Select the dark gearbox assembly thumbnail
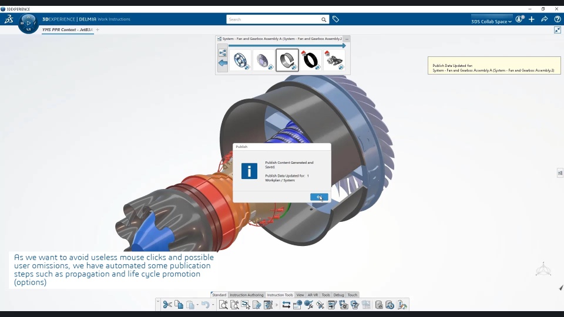The width and height of the screenshot is (564, 317). [334, 60]
